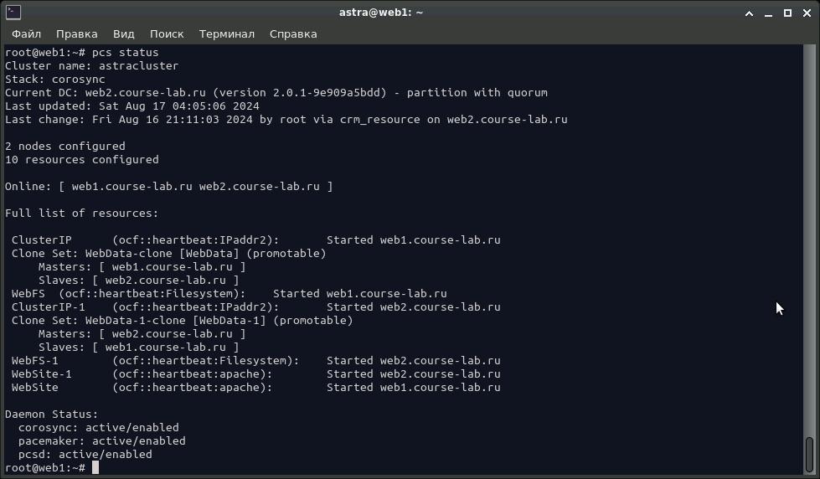Open the Поиск menu
The height and width of the screenshot is (479, 820).
coord(167,33)
